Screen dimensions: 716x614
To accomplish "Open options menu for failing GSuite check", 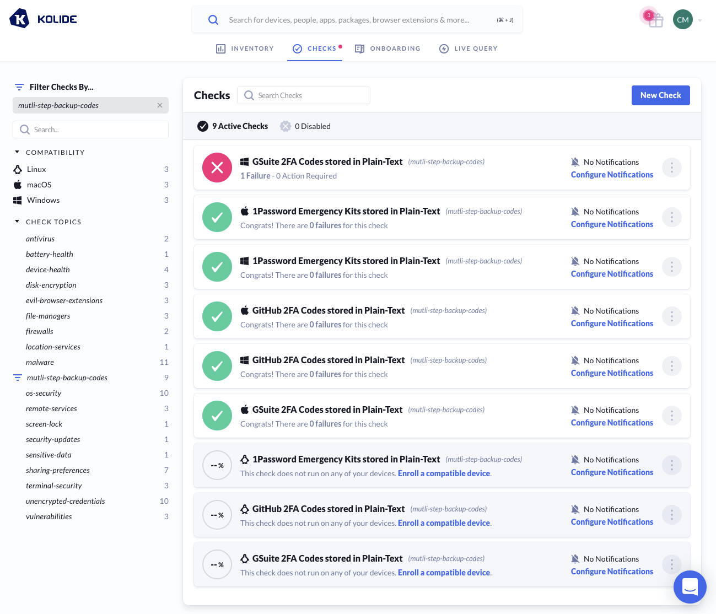I will point(671,168).
